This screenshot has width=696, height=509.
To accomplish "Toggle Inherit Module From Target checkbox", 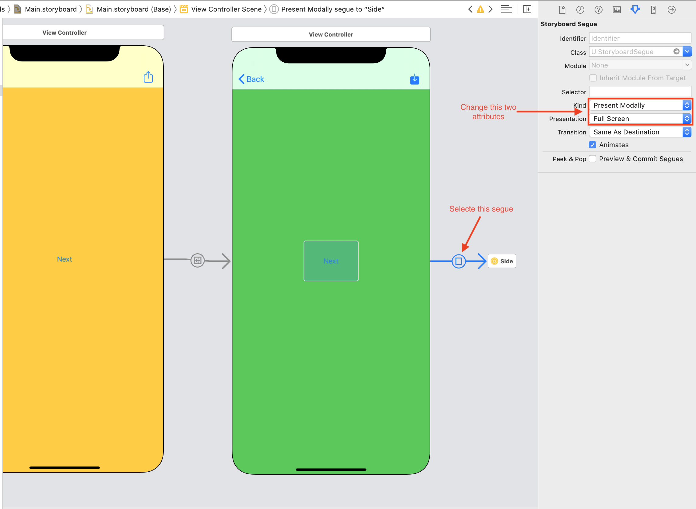I will pos(593,78).
